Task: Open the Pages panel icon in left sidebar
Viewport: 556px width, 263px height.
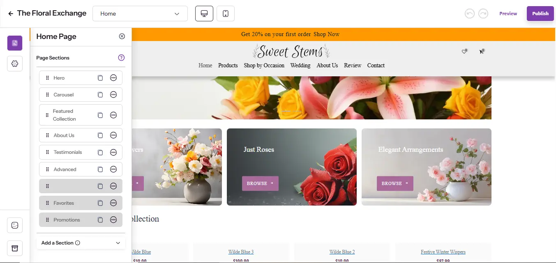Action: [x=15, y=43]
